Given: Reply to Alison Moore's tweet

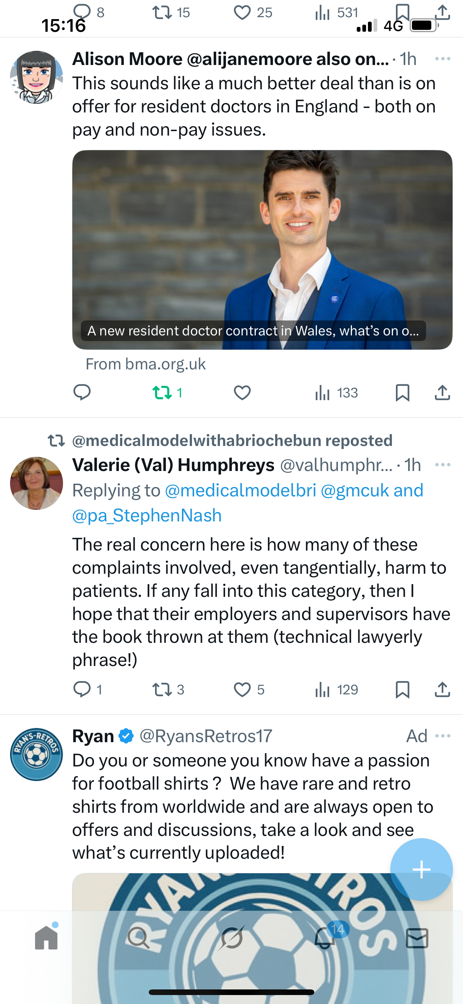Looking at the screenshot, I should [x=82, y=392].
